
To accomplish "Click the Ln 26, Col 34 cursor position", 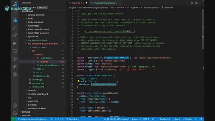I will coord(116,119).
